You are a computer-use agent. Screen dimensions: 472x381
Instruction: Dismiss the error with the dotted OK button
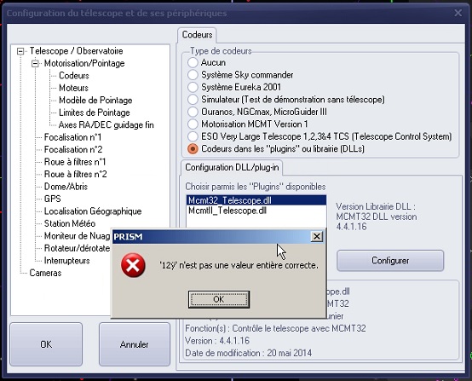[x=219, y=299]
